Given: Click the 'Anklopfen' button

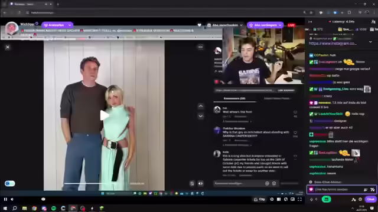Looking at the screenshot, I should click(57, 25).
